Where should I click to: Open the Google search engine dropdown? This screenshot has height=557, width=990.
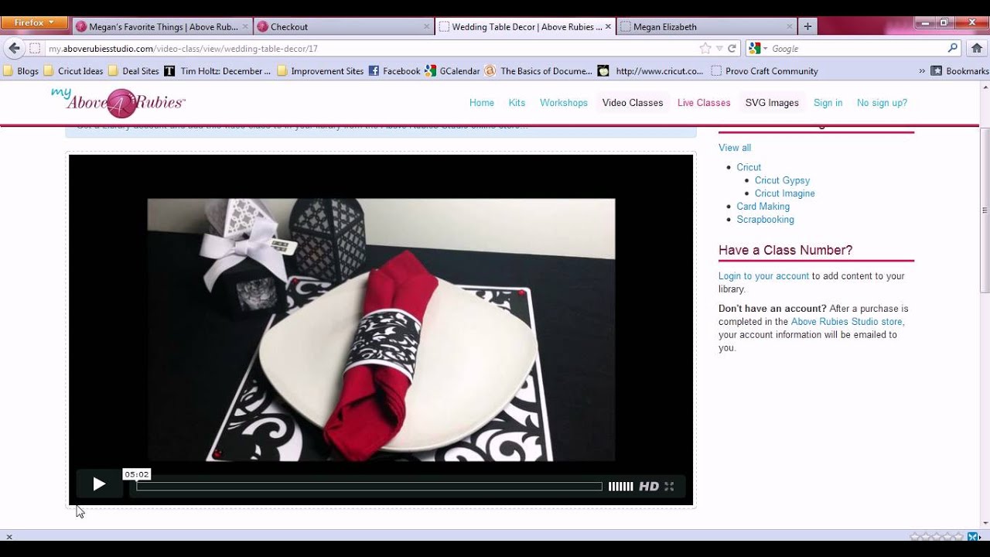coord(758,48)
